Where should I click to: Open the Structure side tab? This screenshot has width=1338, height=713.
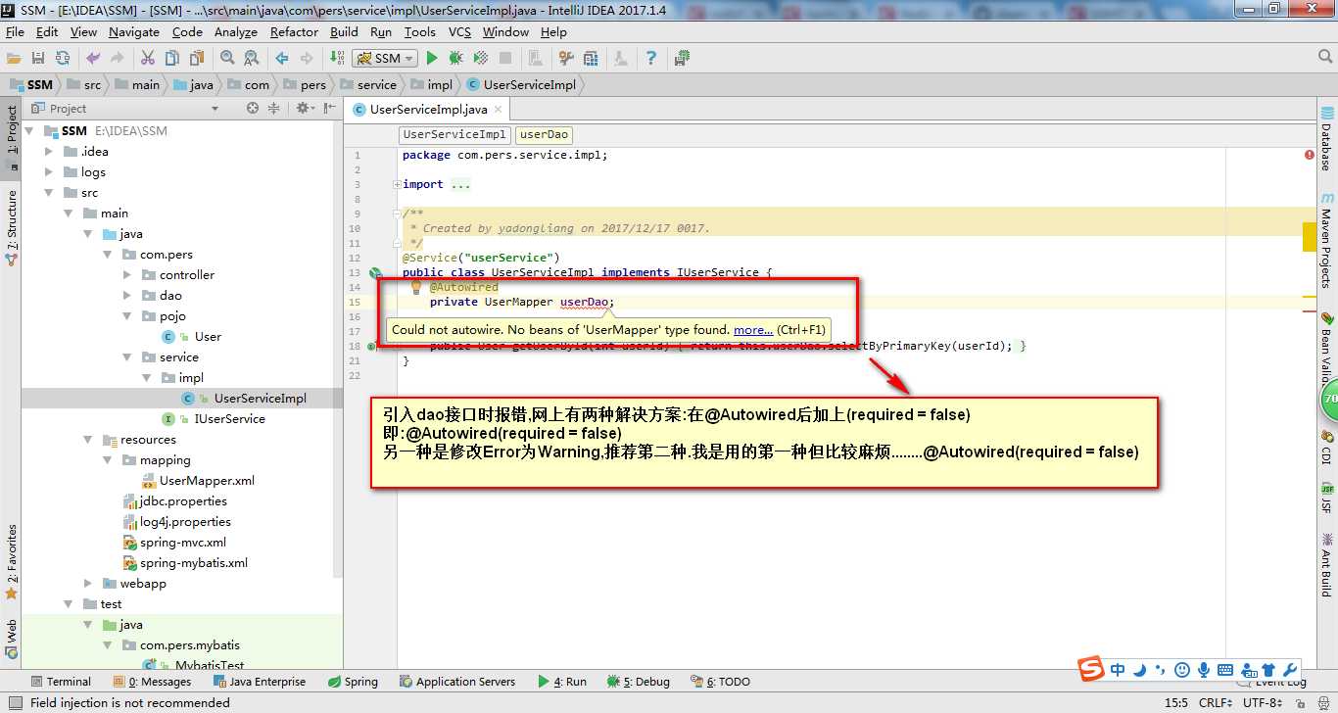point(12,228)
